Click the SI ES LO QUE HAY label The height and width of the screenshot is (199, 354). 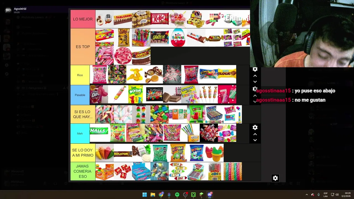pos(83,114)
